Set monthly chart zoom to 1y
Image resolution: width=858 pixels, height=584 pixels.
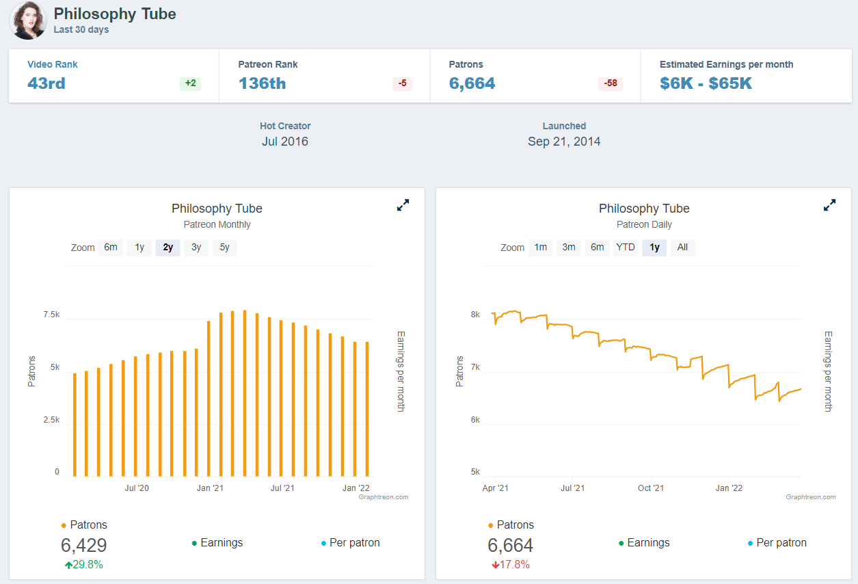(139, 248)
